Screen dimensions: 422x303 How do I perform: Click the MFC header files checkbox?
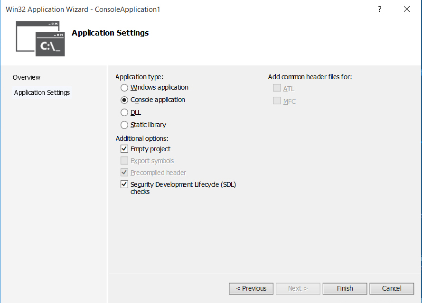click(277, 101)
